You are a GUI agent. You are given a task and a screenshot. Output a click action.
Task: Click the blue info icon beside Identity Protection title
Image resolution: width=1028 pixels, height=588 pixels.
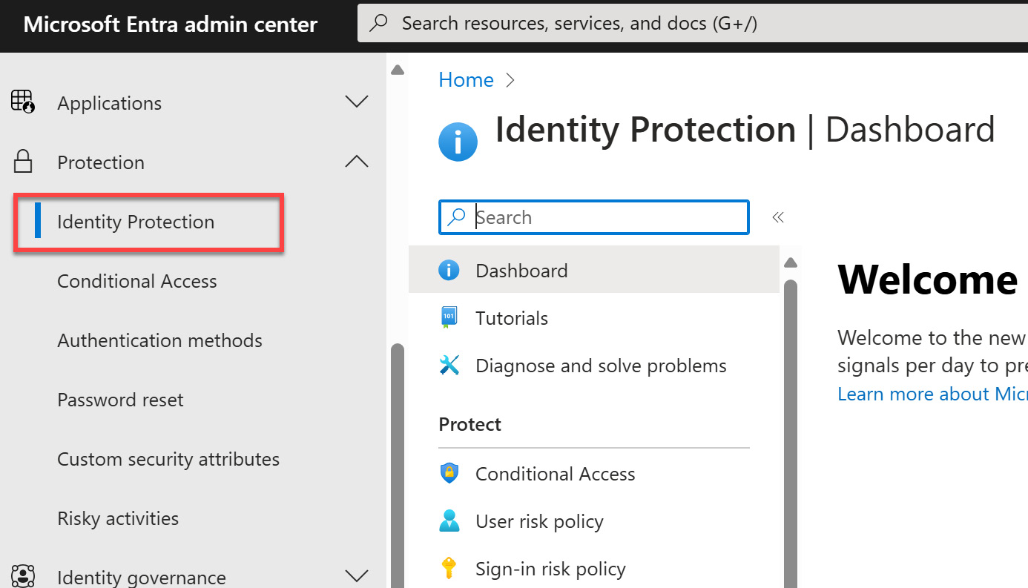pyautogui.click(x=458, y=141)
